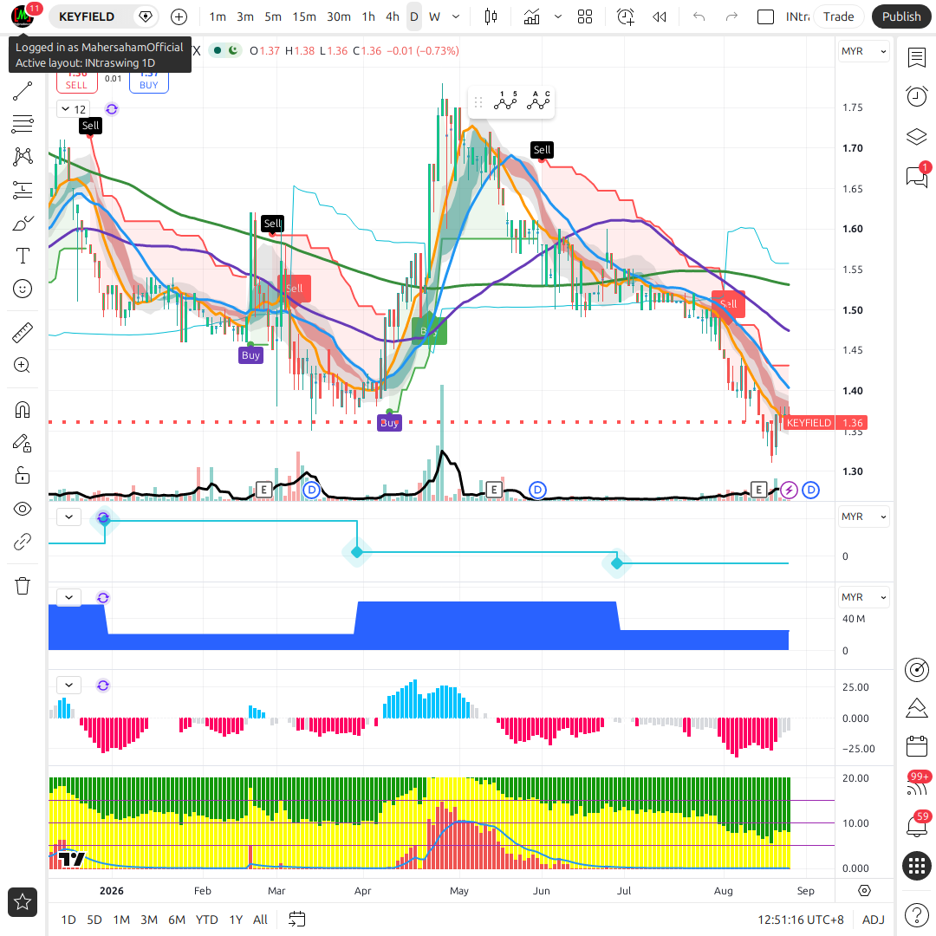Open the main chart MYR currency dropdown
The height and width of the screenshot is (936, 936).
863,51
